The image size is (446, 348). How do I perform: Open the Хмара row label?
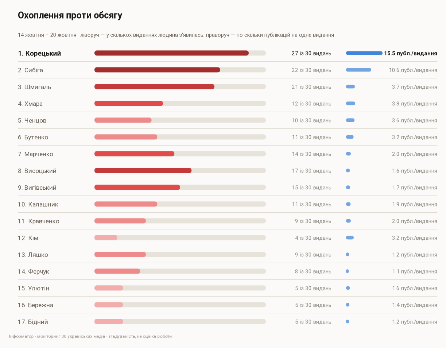pos(30,104)
